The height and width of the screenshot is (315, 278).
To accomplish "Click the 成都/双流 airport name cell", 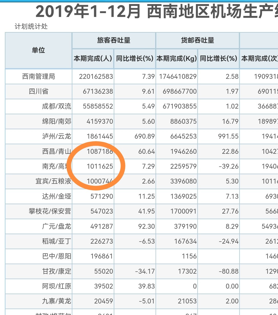I will pos(56,106).
